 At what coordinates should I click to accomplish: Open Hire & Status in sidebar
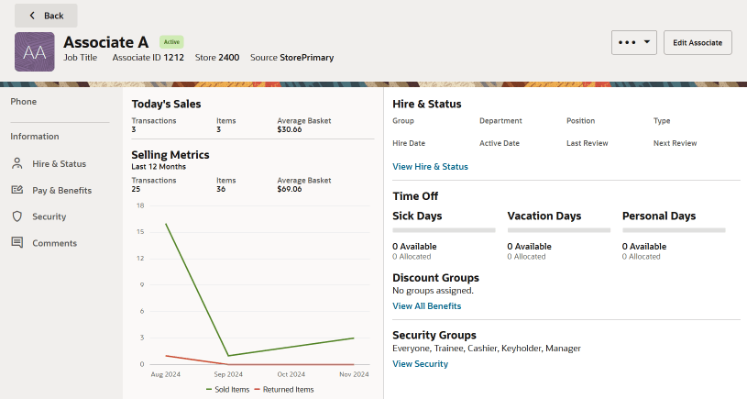59,163
